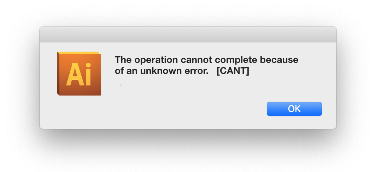Click the dark left edge of Ai icon
The height and width of the screenshot is (172, 376).
(x=58, y=73)
